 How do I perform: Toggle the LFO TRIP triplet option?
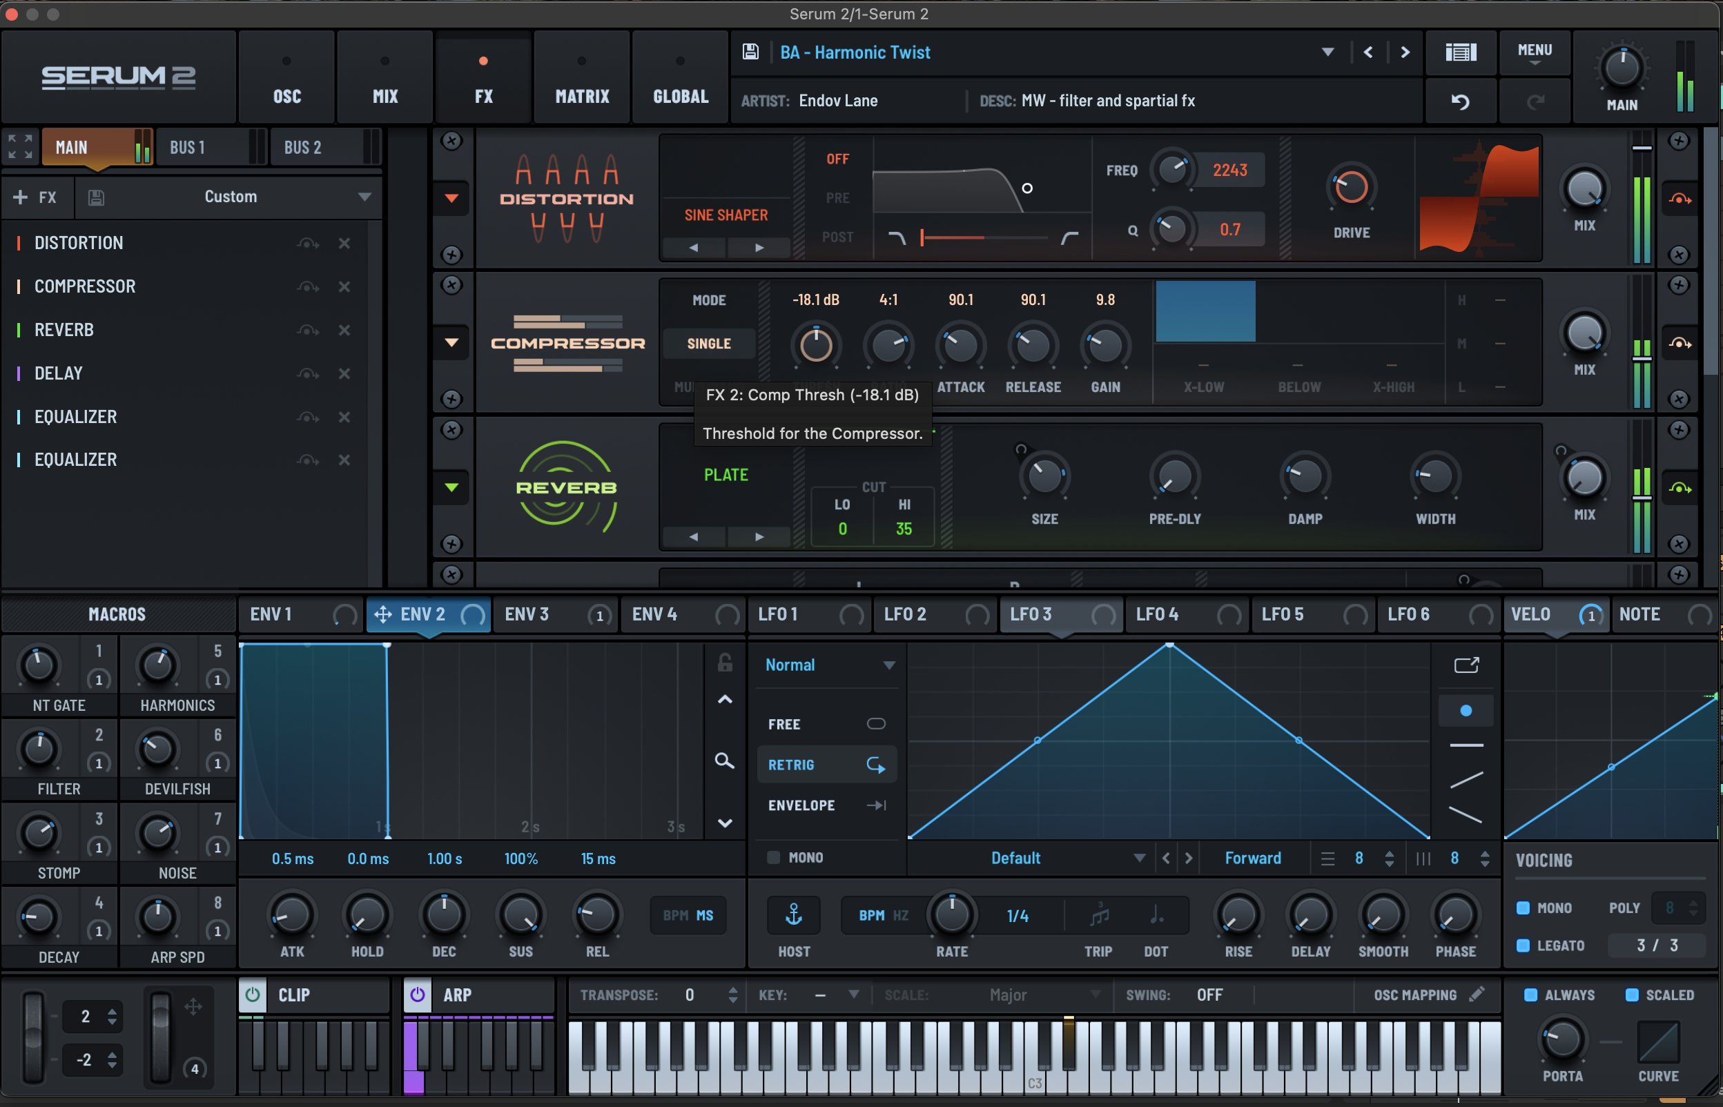[1098, 915]
